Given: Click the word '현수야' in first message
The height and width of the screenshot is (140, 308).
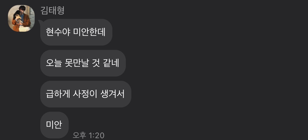Looking at the screenshot, I should click(x=58, y=32).
